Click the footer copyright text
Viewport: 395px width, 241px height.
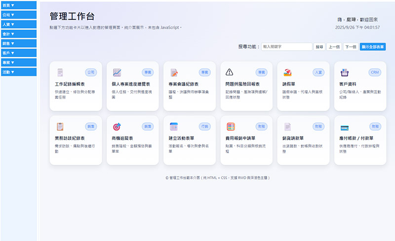click(x=218, y=178)
